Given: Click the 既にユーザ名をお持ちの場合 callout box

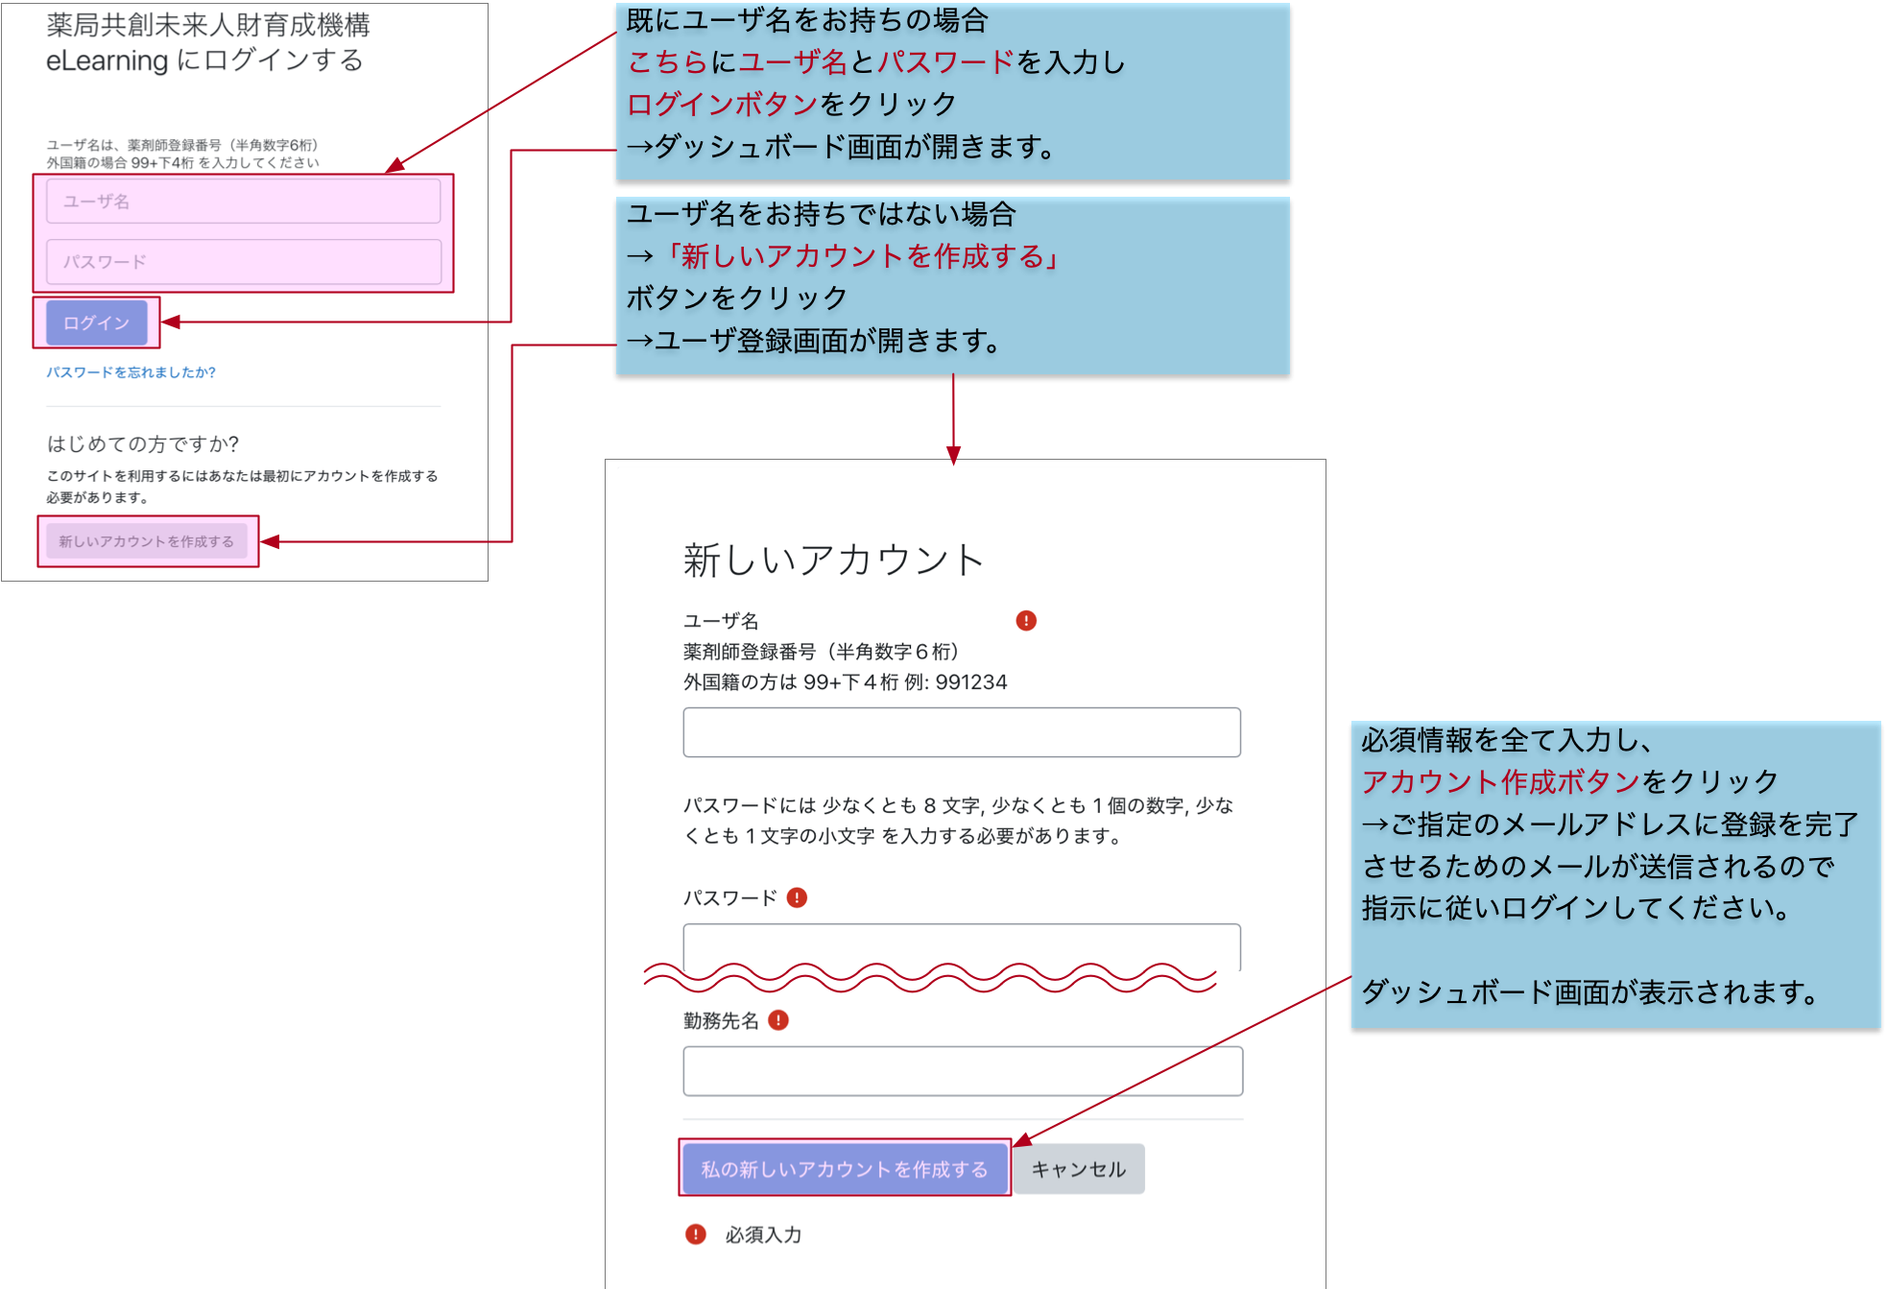Looking at the screenshot, I should pyautogui.click(x=952, y=91).
